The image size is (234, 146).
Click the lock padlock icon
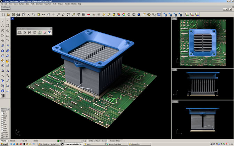[x=114, y=15]
